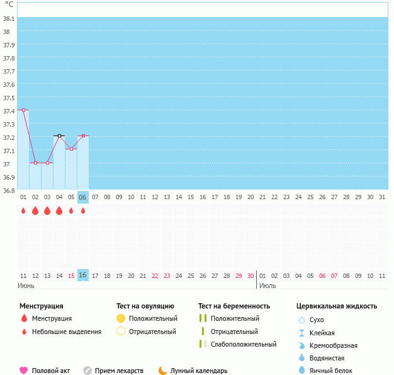Click the moon icon for Лунный календарь
The image size is (394, 375).
pyautogui.click(x=163, y=371)
